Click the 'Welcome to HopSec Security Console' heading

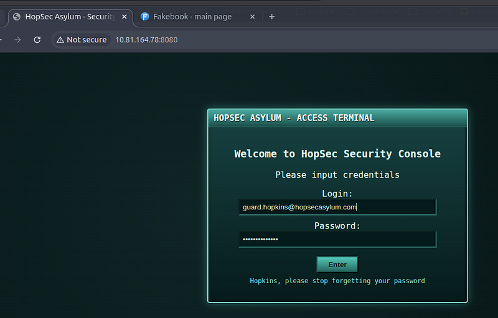tap(337, 154)
